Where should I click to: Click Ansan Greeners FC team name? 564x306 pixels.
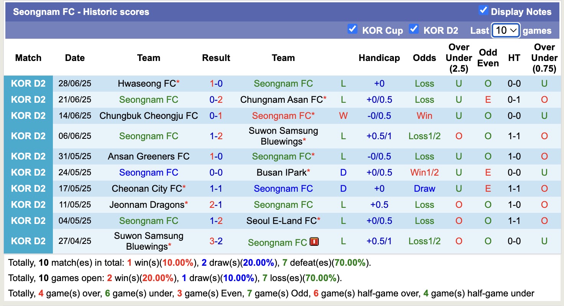(x=149, y=156)
